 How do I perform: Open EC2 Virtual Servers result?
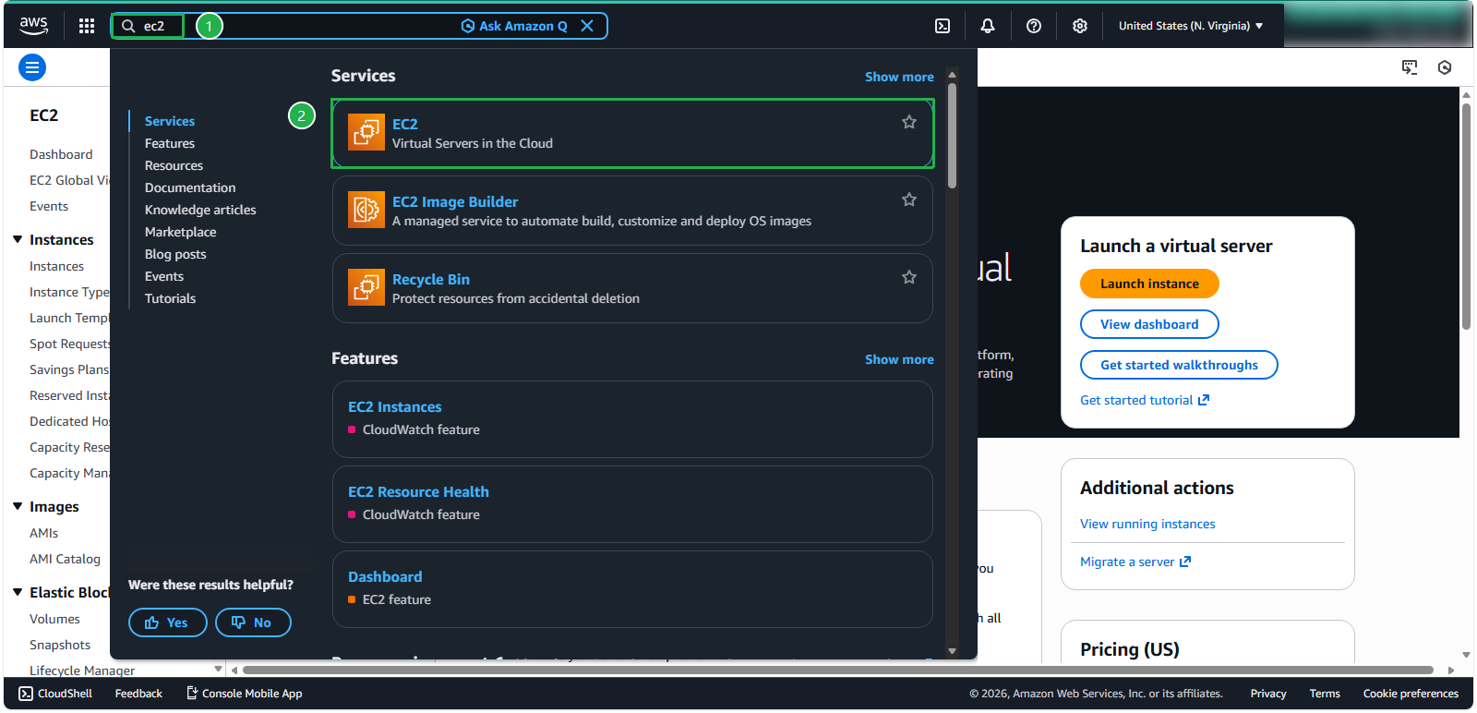point(632,133)
